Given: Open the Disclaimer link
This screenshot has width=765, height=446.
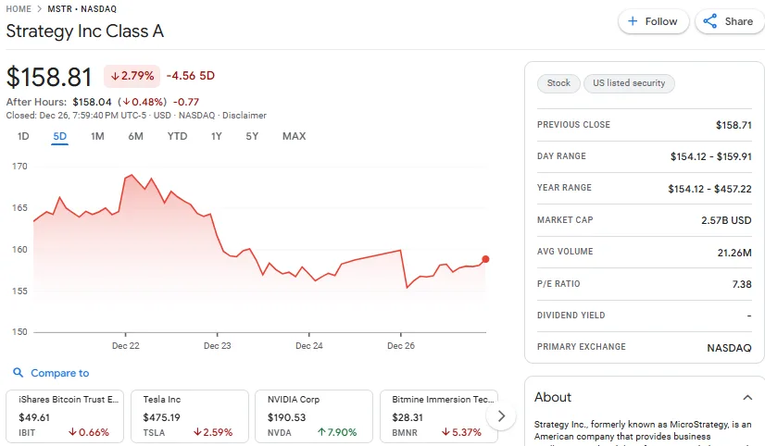Looking at the screenshot, I should 245,116.
